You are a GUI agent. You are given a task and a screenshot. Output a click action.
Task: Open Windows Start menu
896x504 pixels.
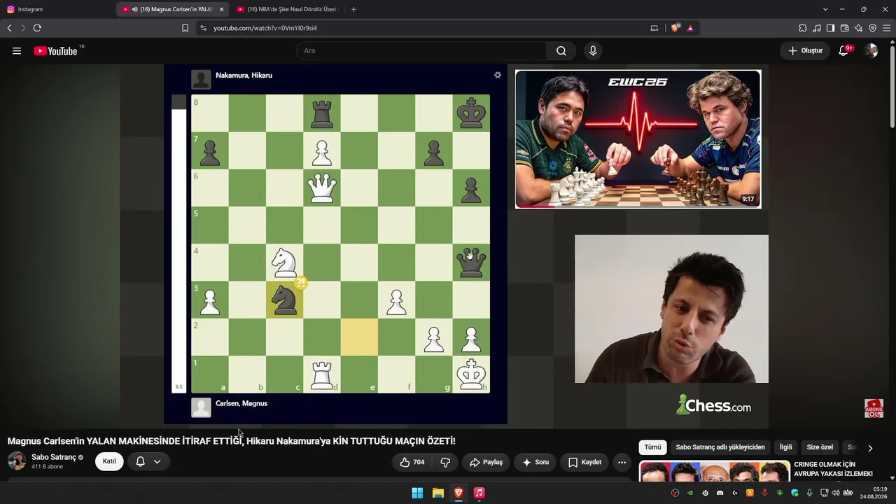[x=417, y=493]
